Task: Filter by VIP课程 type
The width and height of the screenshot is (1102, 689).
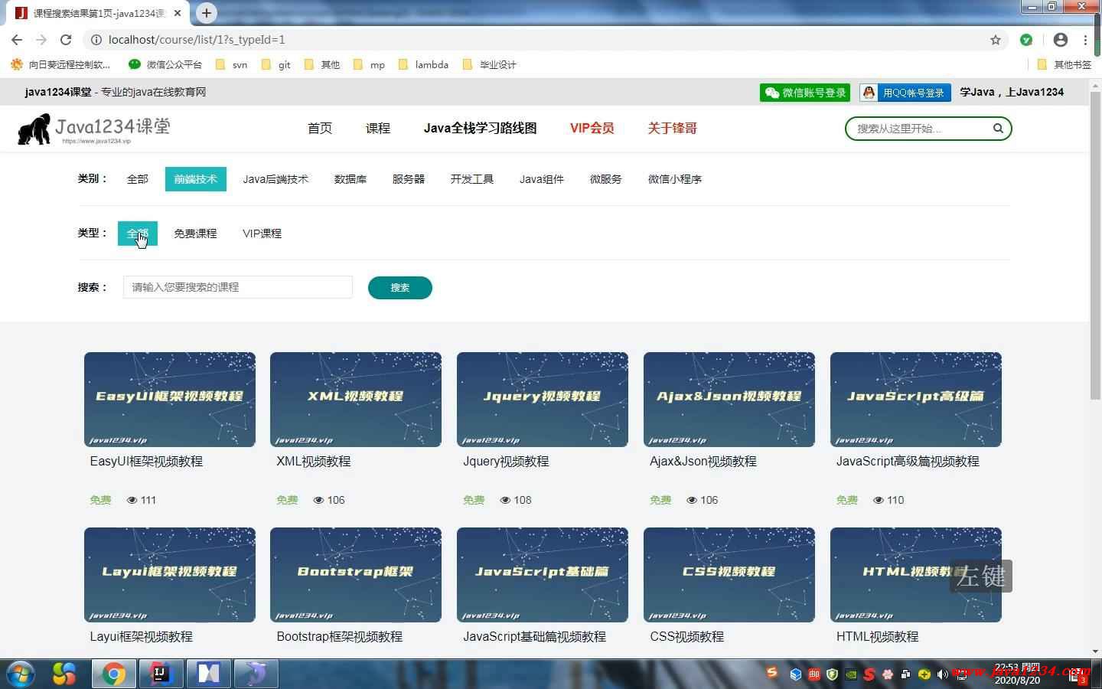Action: (262, 233)
